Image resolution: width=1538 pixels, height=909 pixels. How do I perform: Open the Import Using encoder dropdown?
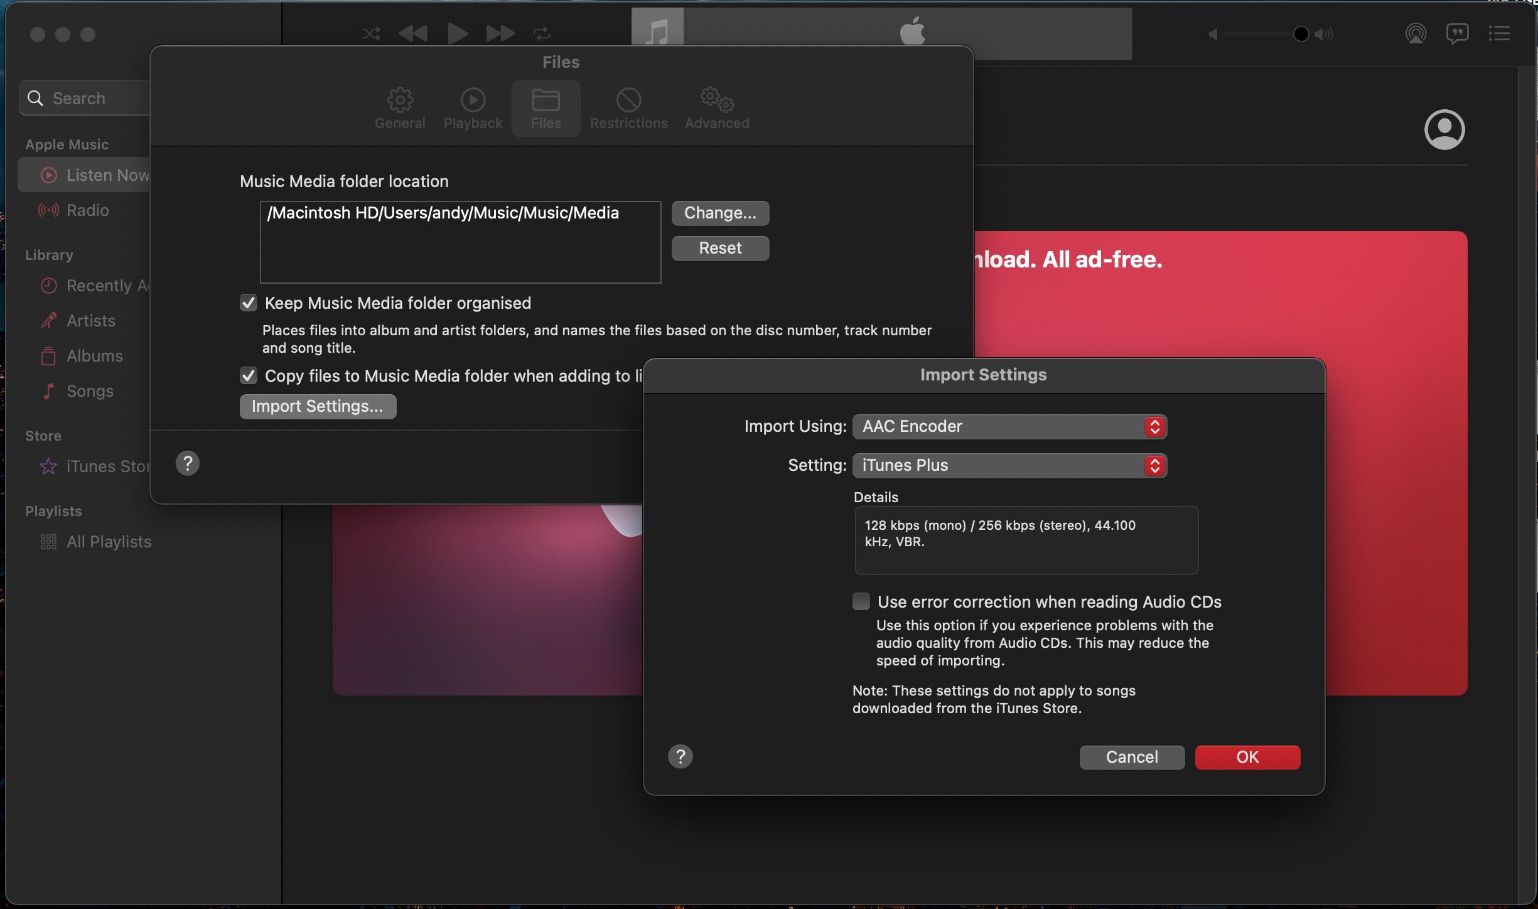click(x=1154, y=427)
